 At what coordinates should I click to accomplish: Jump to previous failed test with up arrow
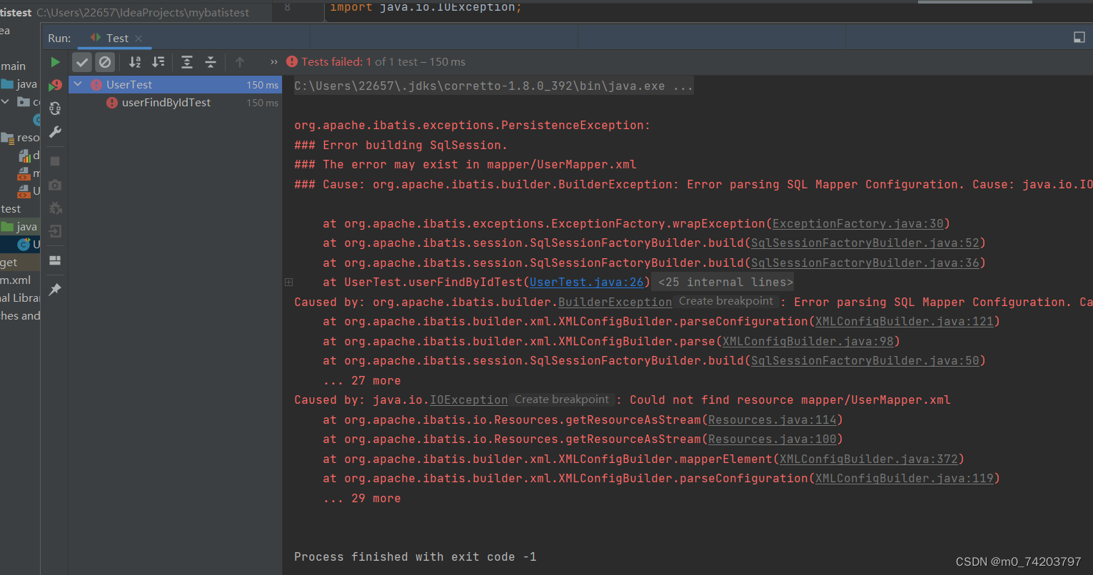(239, 62)
